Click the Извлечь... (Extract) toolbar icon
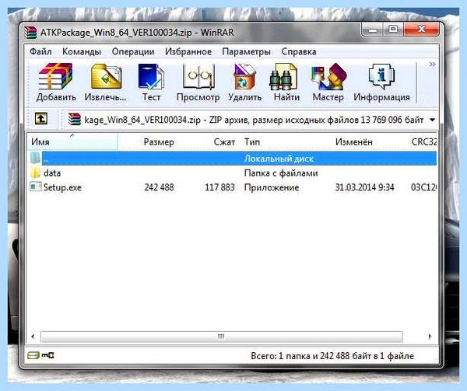Viewport: 467px width, 391px height. [x=106, y=76]
